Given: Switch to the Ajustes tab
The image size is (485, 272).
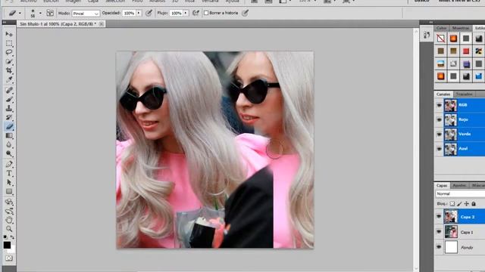Looking at the screenshot, I should 459,185.
